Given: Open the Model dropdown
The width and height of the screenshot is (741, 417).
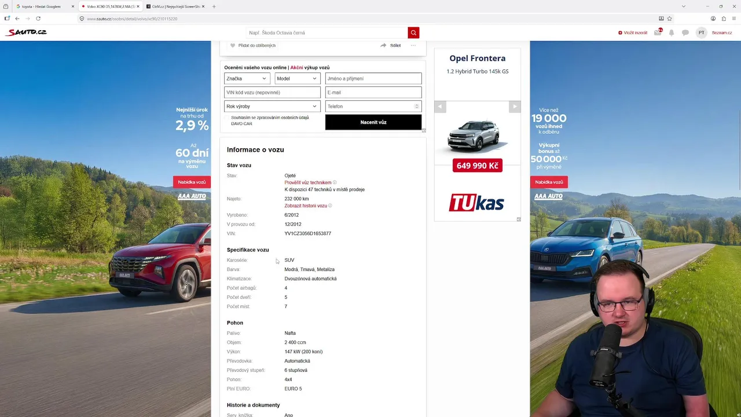Looking at the screenshot, I should tap(298, 79).
